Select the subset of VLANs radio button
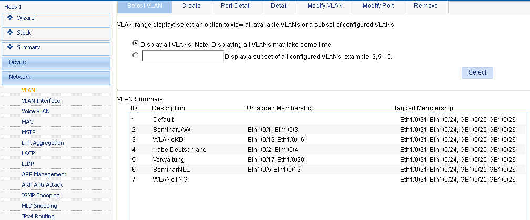The image size is (530, 220). click(x=136, y=55)
